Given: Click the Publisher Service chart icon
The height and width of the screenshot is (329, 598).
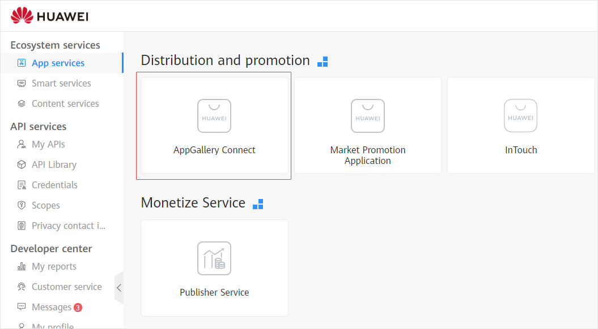Looking at the screenshot, I should coord(214,258).
